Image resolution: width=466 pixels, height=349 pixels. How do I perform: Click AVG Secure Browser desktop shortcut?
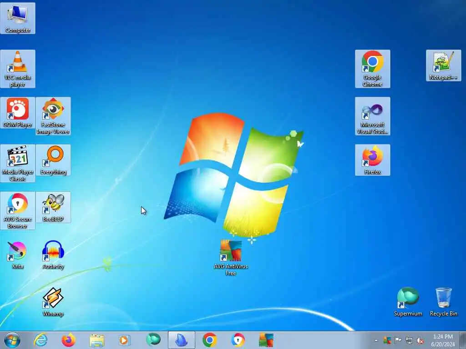coord(18,210)
